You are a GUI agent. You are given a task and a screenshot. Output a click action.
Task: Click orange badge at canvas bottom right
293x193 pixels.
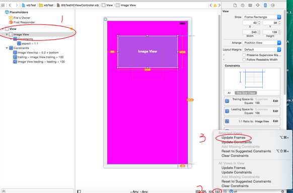183,166
